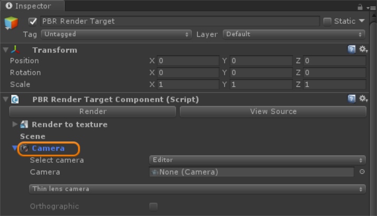Image resolution: width=377 pixels, height=216 pixels.
Task: Enable the Static checkbox
Action: (327, 22)
